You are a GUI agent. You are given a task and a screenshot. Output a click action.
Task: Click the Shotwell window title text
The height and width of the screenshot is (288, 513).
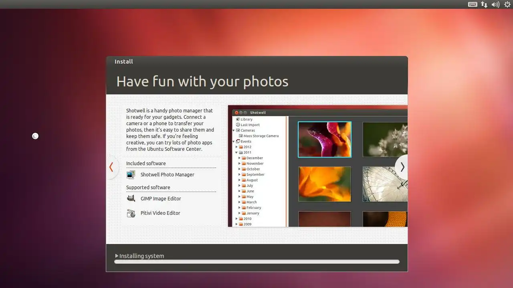pyautogui.click(x=258, y=113)
